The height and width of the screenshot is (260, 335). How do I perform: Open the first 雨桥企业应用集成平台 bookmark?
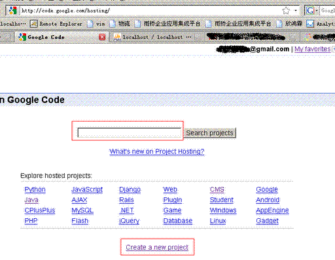pyautogui.click(x=167, y=24)
